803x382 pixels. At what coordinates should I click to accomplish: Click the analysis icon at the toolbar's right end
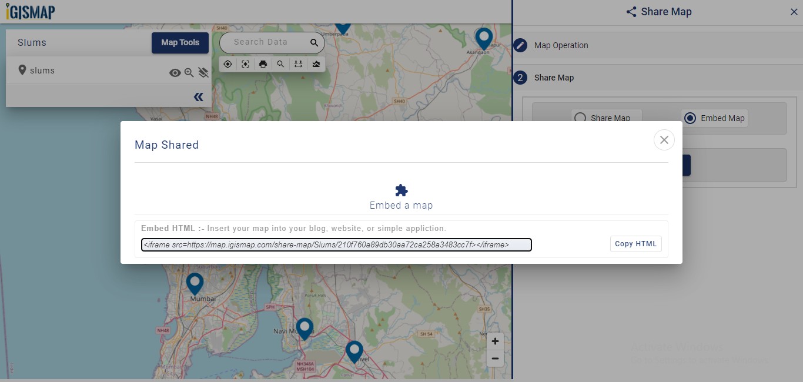tap(316, 63)
